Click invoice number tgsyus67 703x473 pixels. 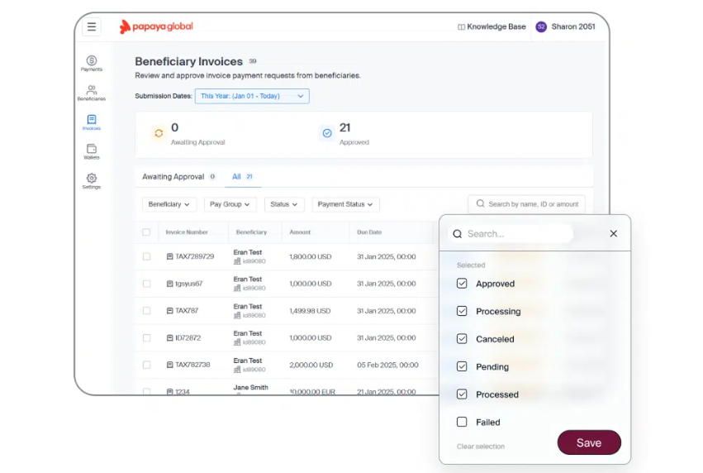pos(188,284)
